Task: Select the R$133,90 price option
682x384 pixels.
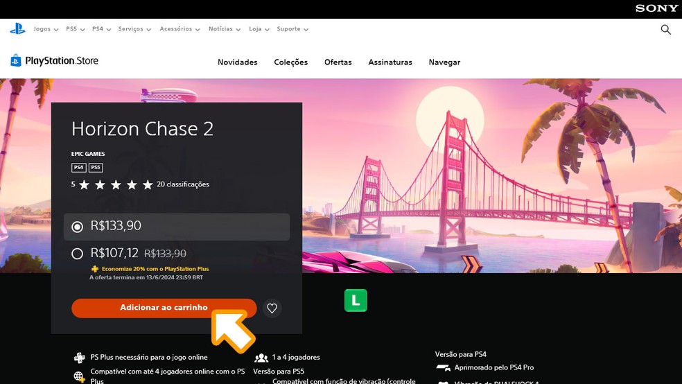Action: coord(177,227)
